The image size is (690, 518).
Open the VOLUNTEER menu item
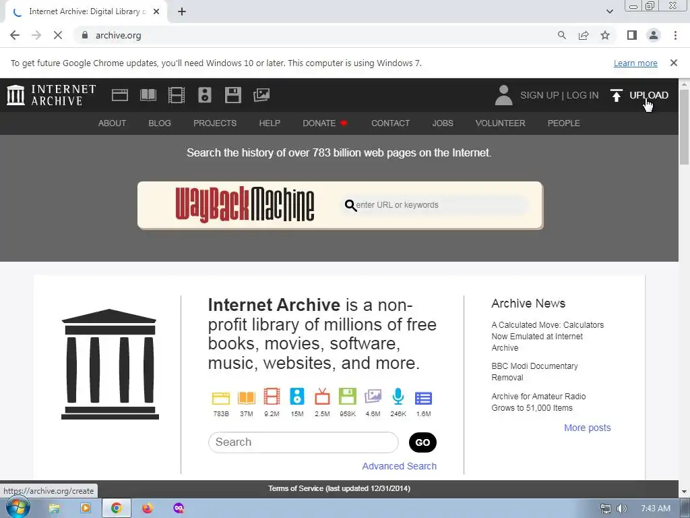point(501,123)
